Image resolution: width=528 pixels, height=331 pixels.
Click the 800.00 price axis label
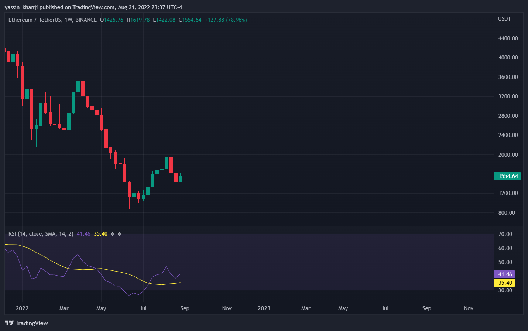(x=507, y=213)
